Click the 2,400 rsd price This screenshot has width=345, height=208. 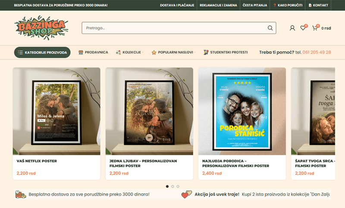click(x=212, y=173)
